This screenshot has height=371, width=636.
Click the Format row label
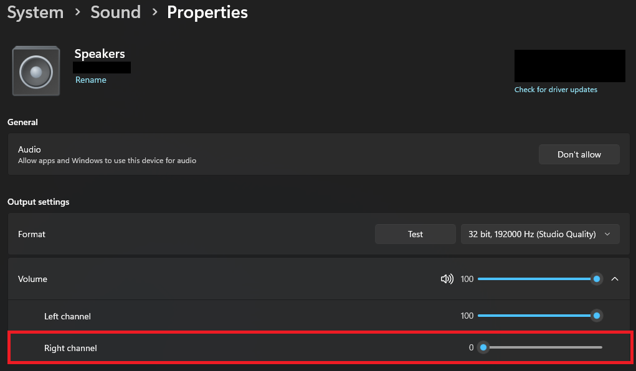click(x=32, y=234)
